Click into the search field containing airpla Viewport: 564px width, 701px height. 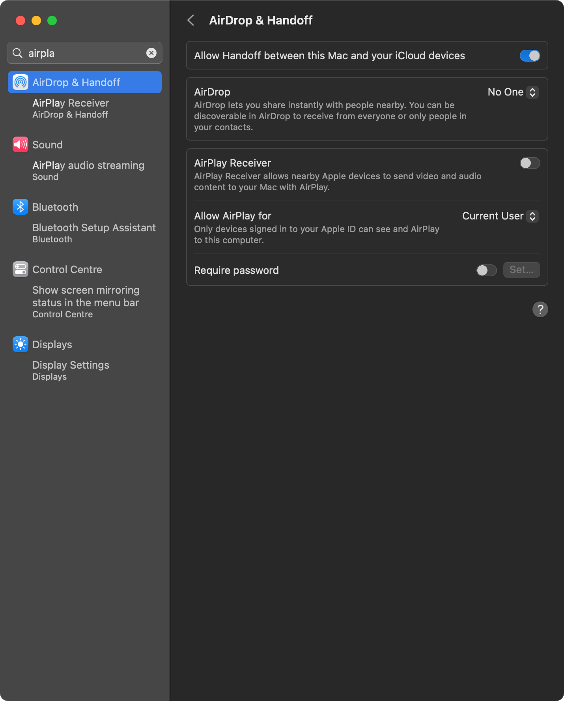pyautogui.click(x=85, y=53)
